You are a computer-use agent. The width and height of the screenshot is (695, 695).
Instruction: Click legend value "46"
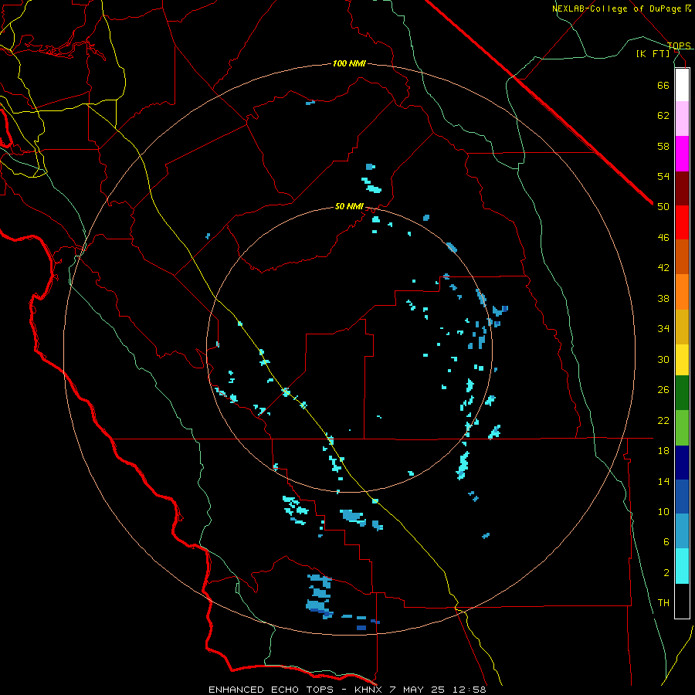pos(663,238)
